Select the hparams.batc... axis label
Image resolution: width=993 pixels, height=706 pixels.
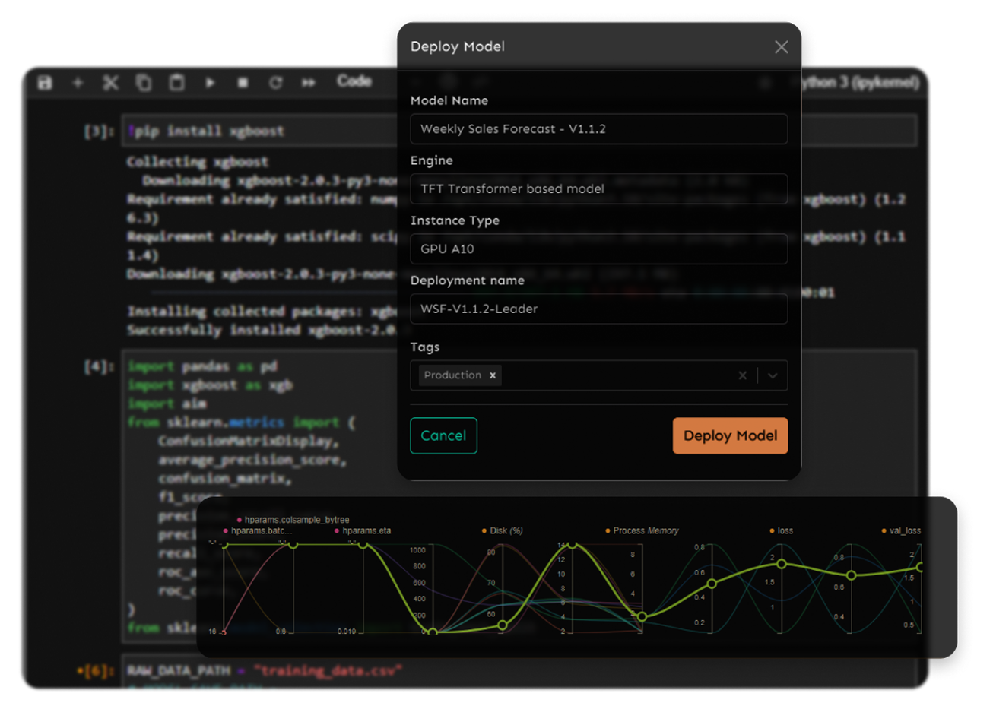(x=262, y=530)
